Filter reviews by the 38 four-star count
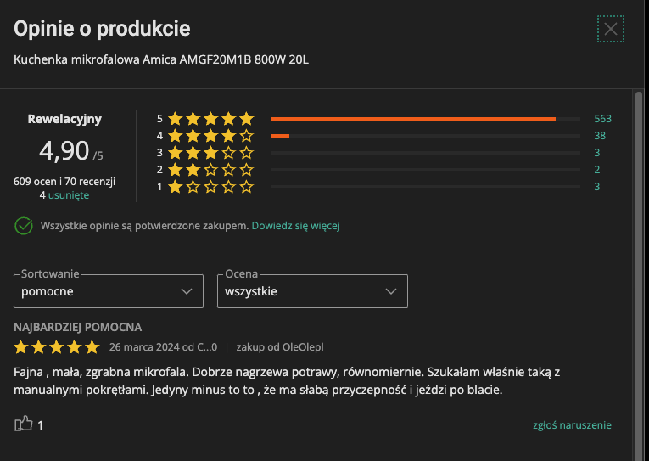 (x=600, y=136)
